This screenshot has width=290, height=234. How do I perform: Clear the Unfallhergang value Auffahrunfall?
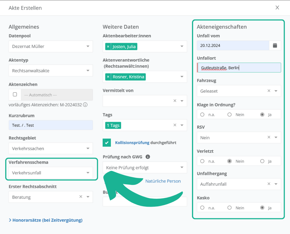pos(269,184)
